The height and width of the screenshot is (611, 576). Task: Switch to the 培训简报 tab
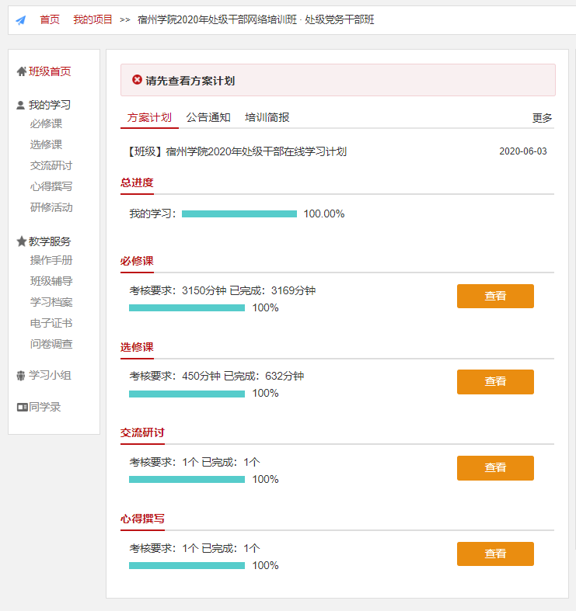(267, 118)
